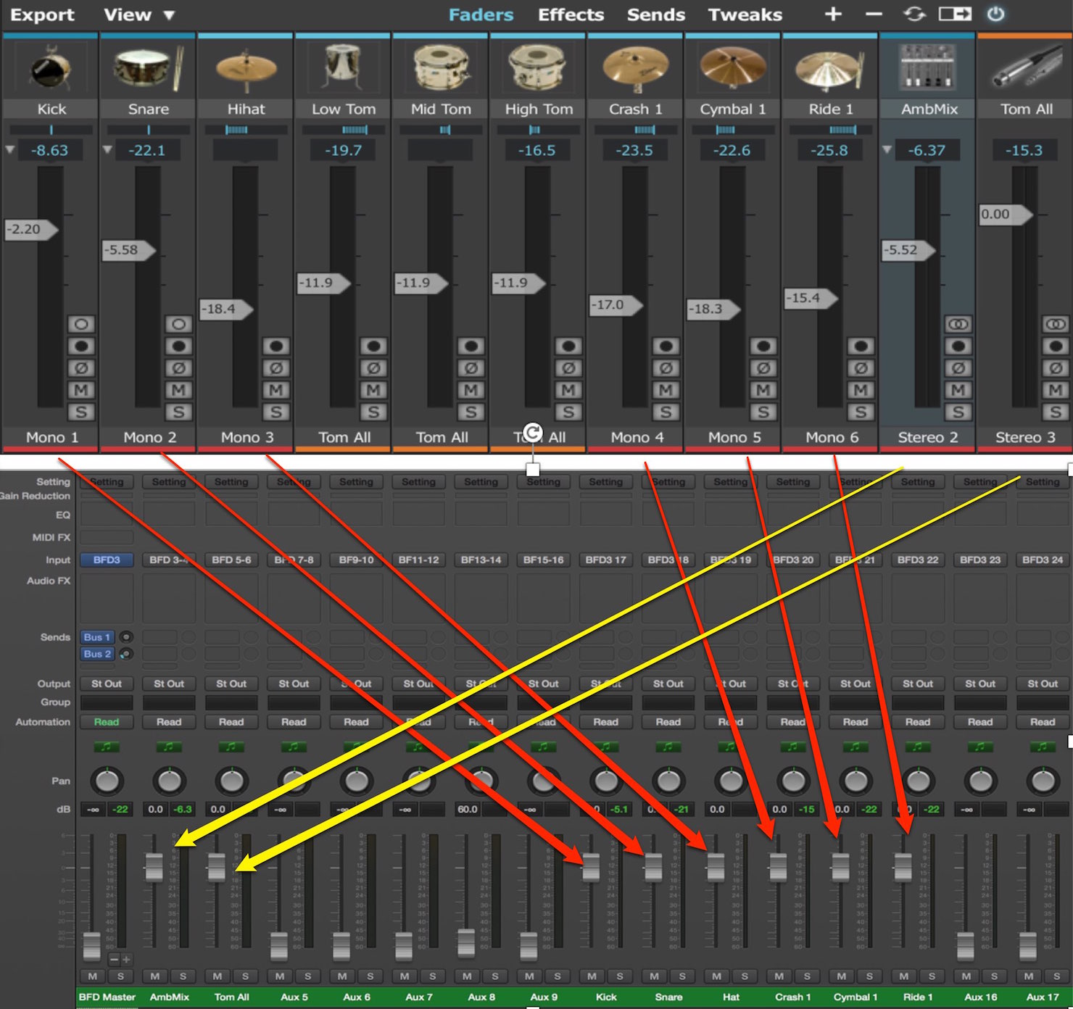Screen dimensions: 1073x1009
Task: Click the phase invert icon on Kick
Action: [x=81, y=368]
